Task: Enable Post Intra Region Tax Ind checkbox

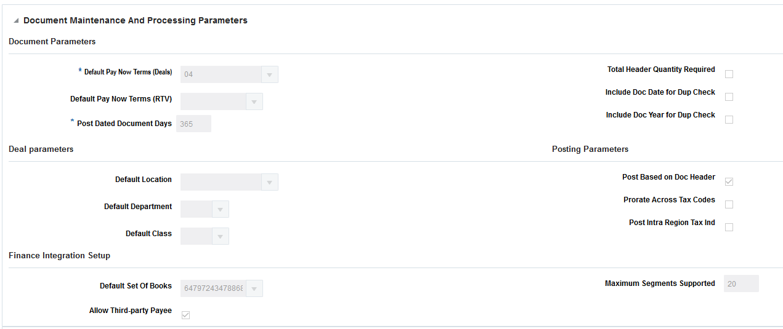Action: tap(729, 227)
